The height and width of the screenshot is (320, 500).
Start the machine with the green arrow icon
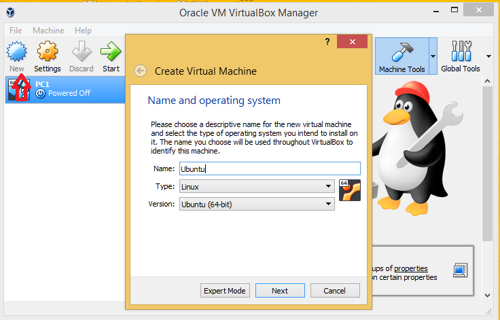coord(111,52)
